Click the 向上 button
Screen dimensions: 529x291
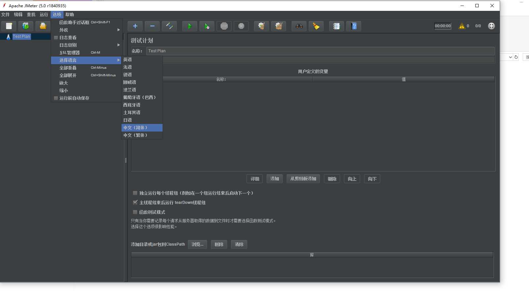tap(352, 179)
